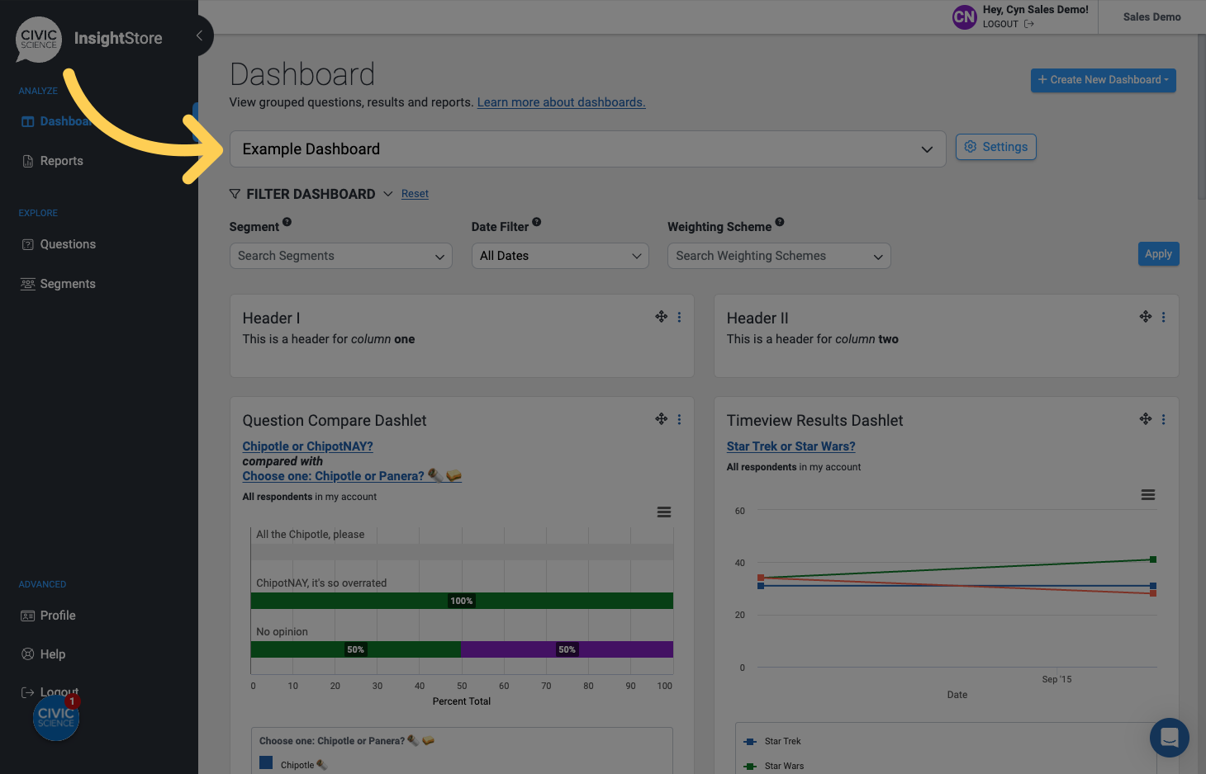Show the Weighting Scheme help tooltip
Image resolution: width=1206 pixels, height=774 pixels.
point(780,222)
